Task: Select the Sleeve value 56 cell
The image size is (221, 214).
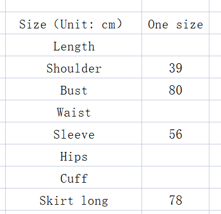Action: [175, 133]
